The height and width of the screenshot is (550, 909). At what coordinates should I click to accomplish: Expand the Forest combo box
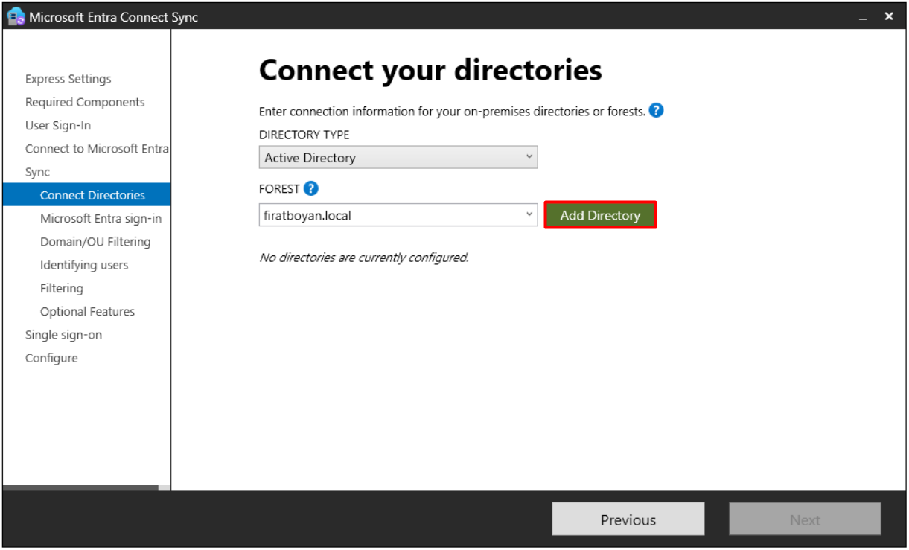398,215
